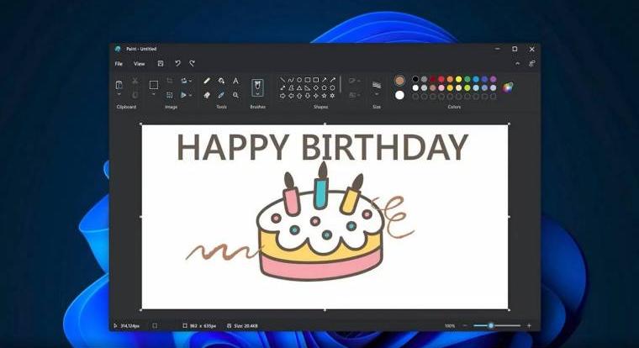Image resolution: width=639 pixels, height=348 pixels.
Task: Click the Magnifier zoom tool
Action: coord(235,95)
